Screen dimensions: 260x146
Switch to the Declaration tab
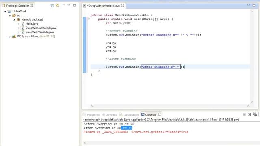click(129, 114)
